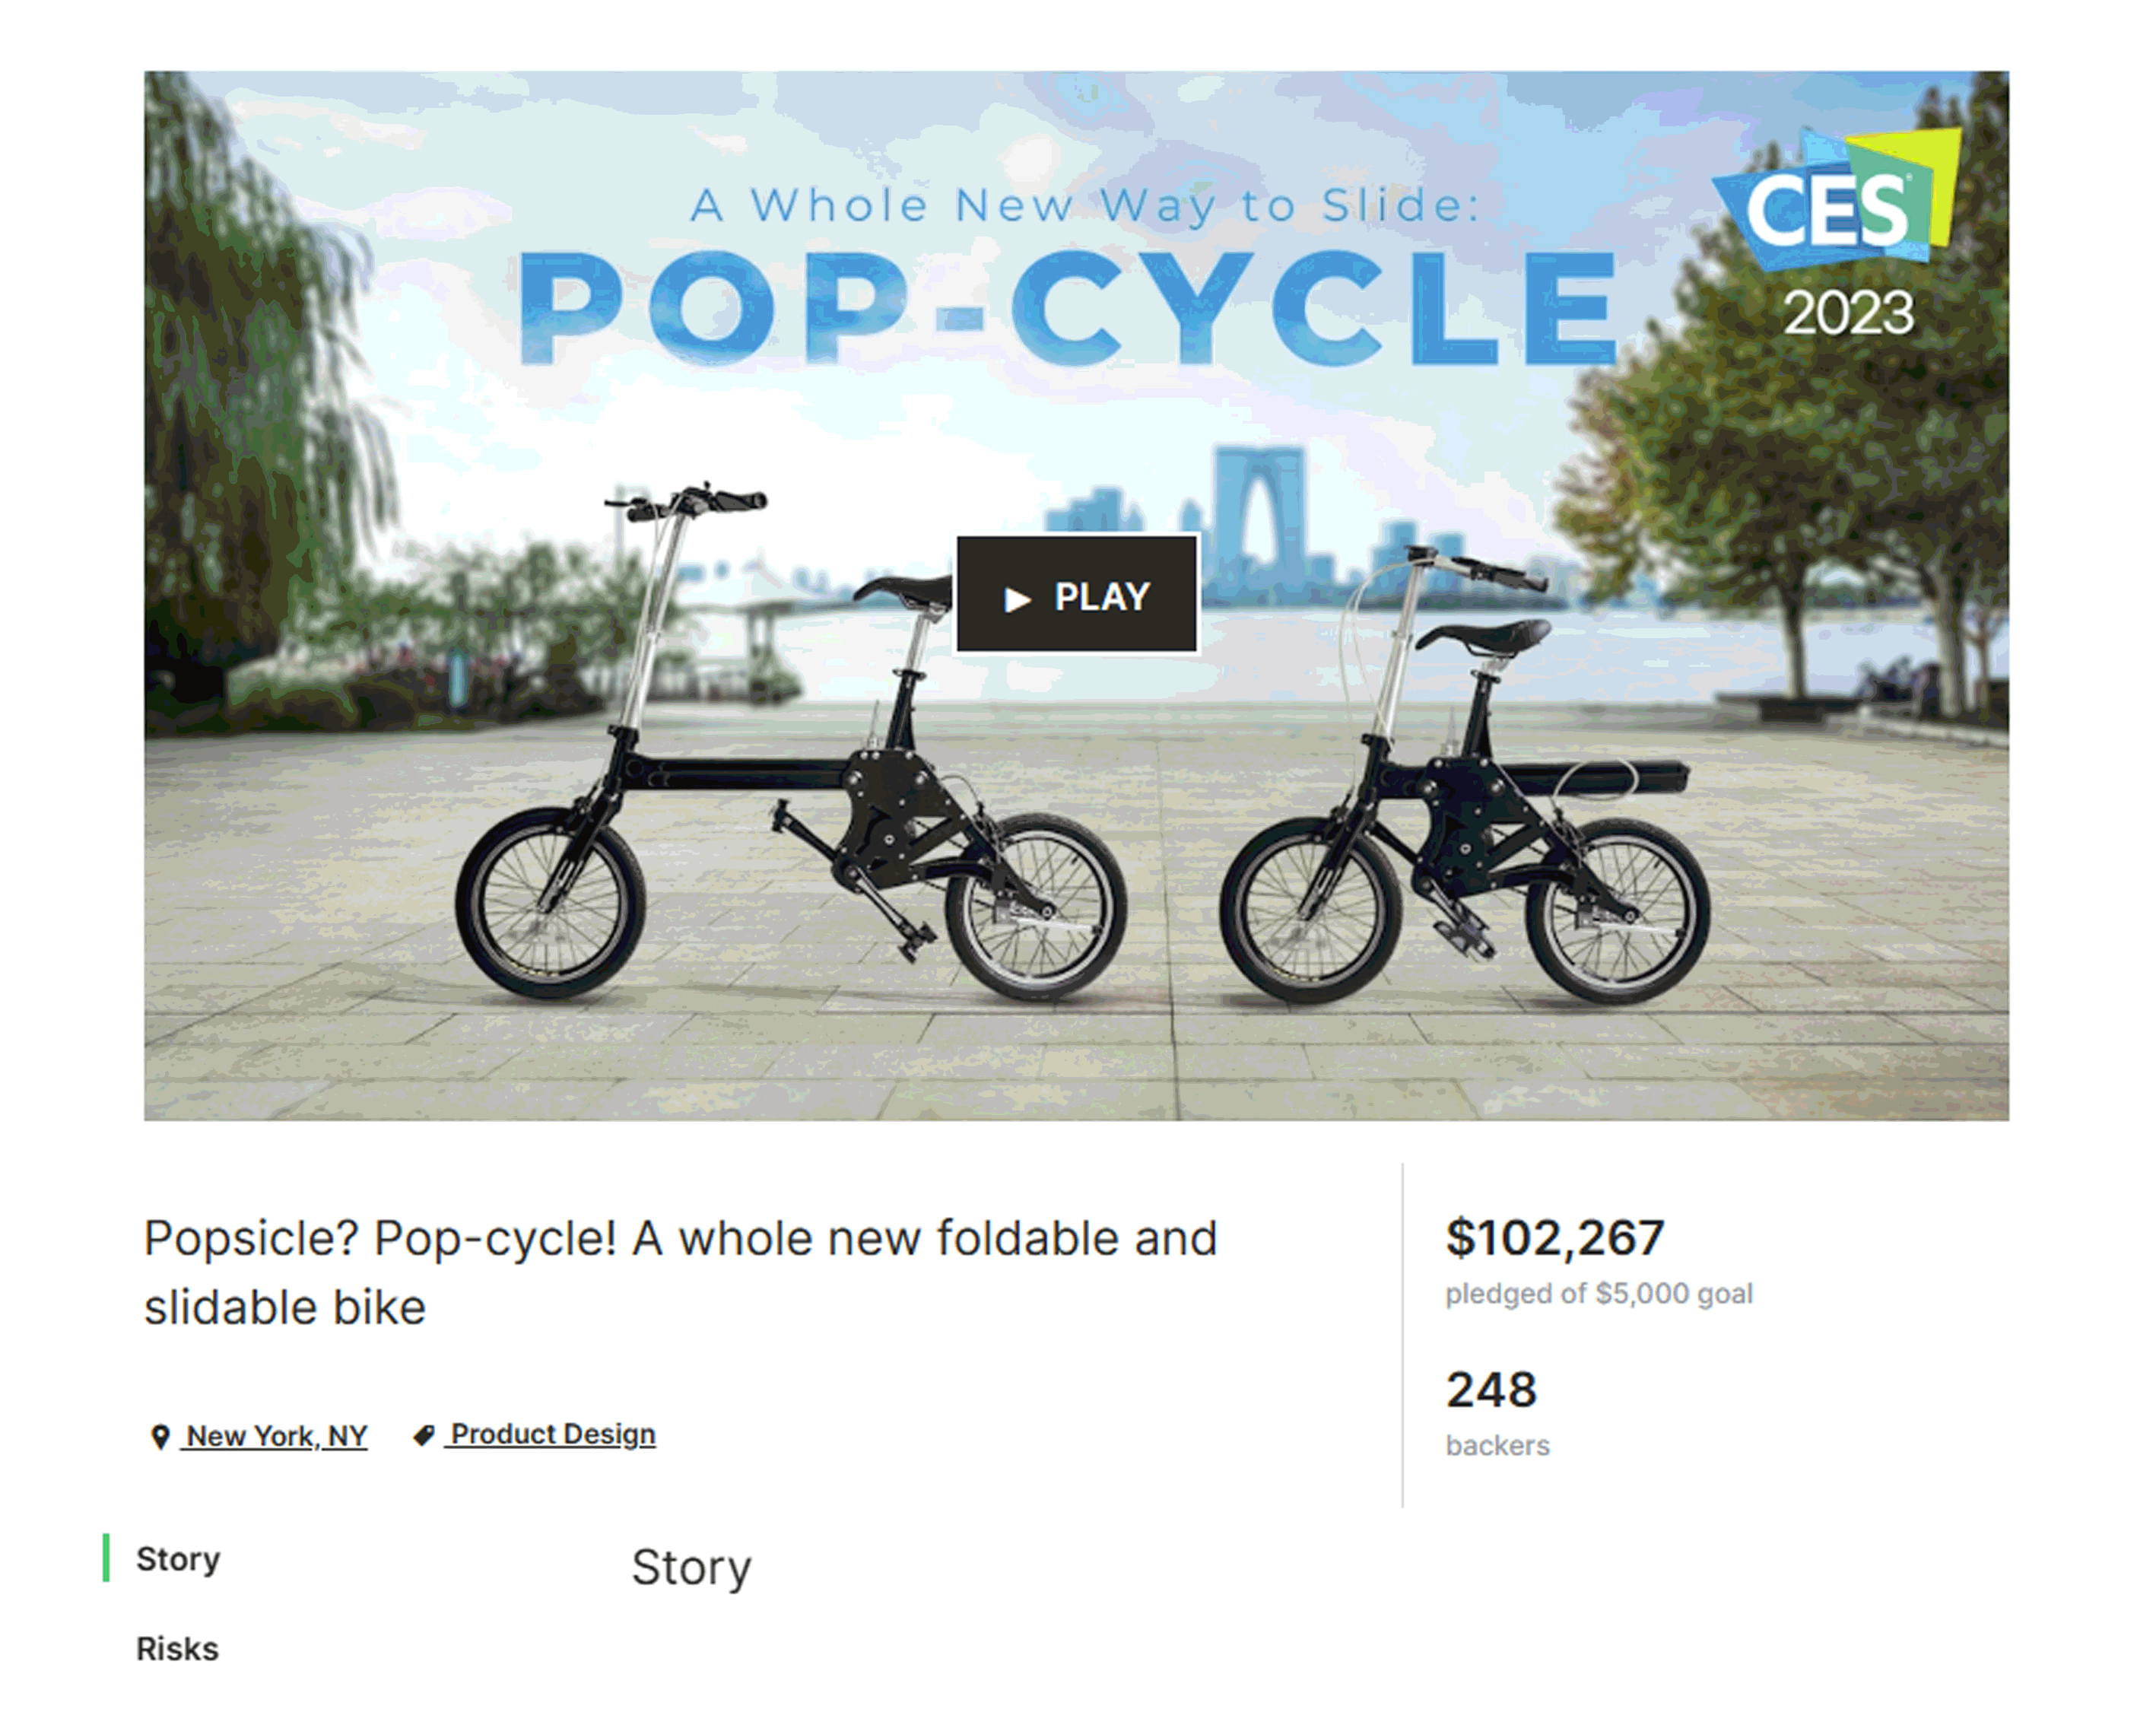
Task: Click the category tag icon
Action: (x=424, y=1435)
